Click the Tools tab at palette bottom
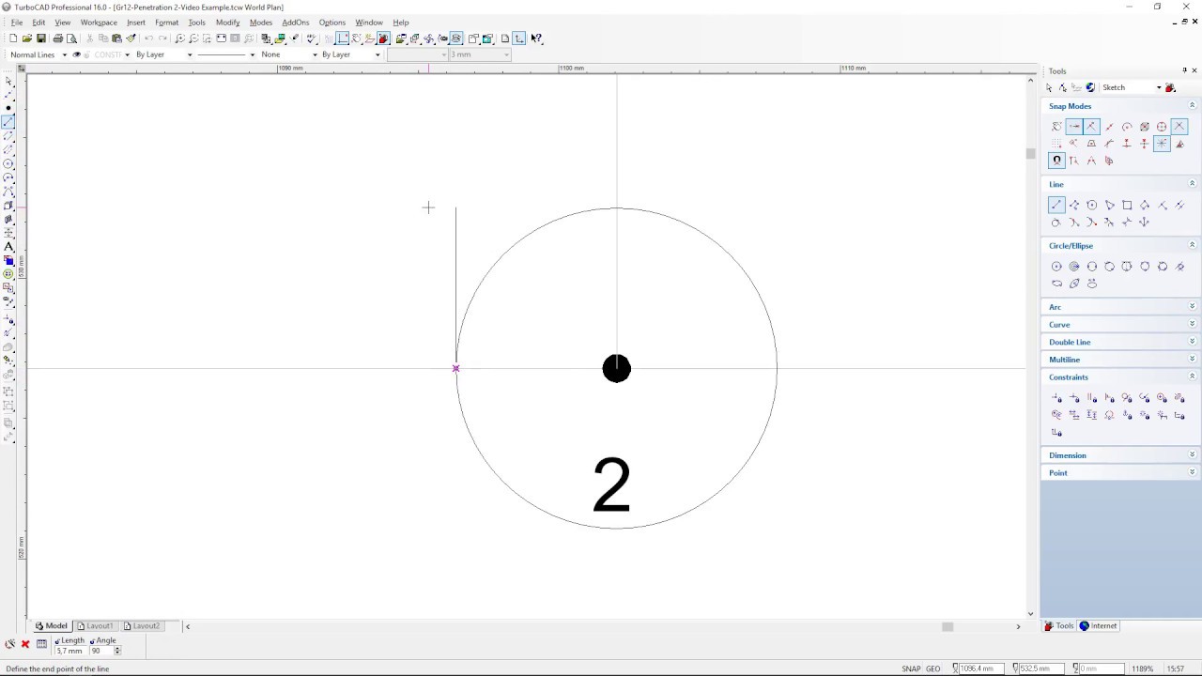1202x676 pixels. pos(1059,626)
